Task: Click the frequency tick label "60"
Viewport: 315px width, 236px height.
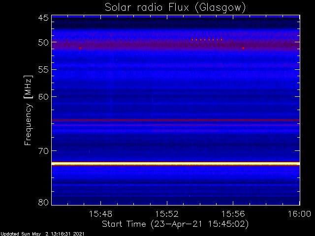Action: (x=43, y=97)
